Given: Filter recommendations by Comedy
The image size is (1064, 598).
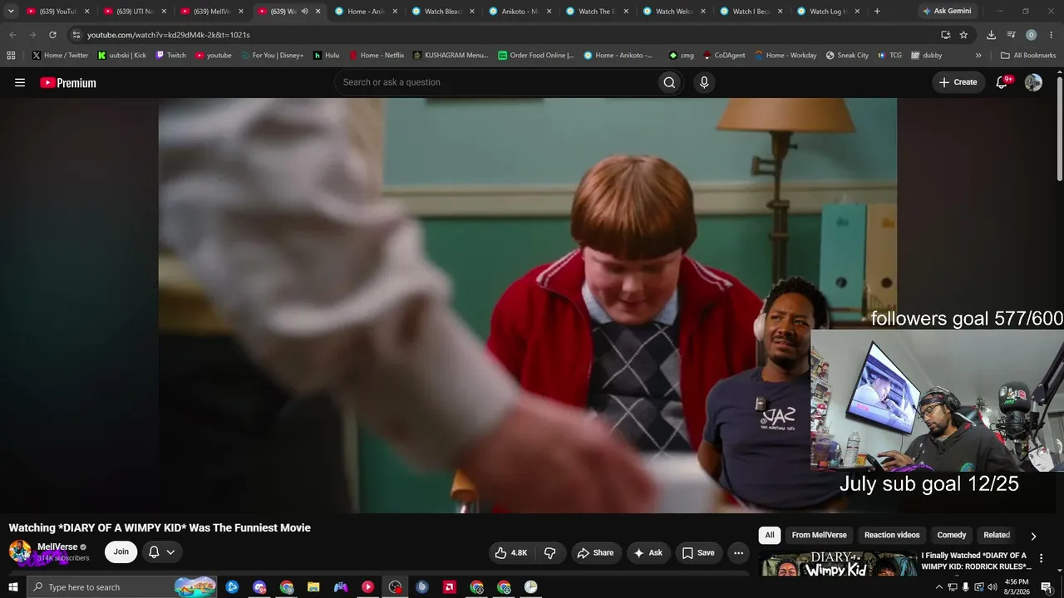Looking at the screenshot, I should [952, 536].
